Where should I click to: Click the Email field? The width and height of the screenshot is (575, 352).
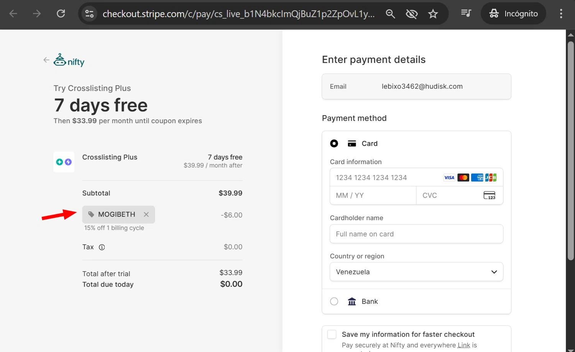pos(416,87)
